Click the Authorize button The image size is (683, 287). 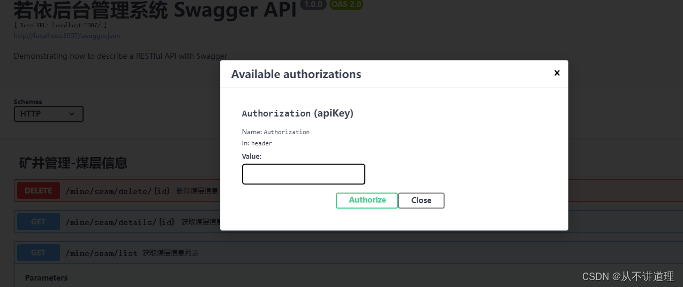[367, 200]
